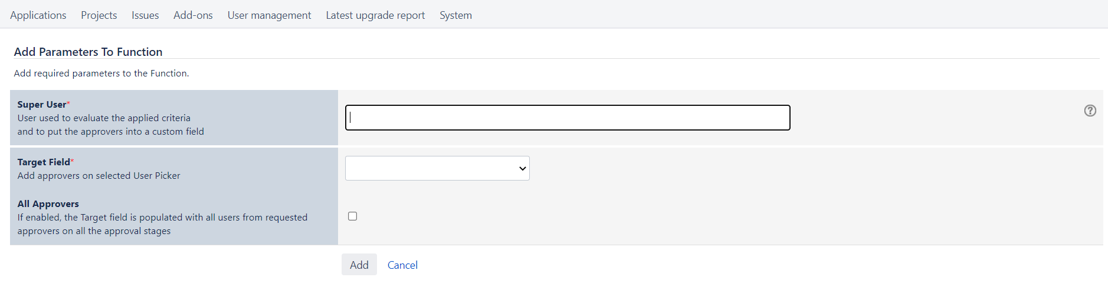The image size is (1108, 287).
Task: Enable the All Approvers checkbox
Action: (x=353, y=216)
